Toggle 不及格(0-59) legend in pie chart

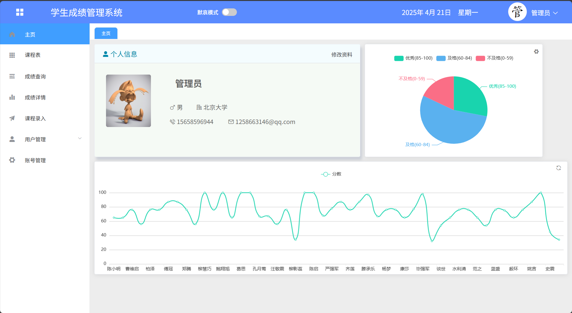pos(494,58)
